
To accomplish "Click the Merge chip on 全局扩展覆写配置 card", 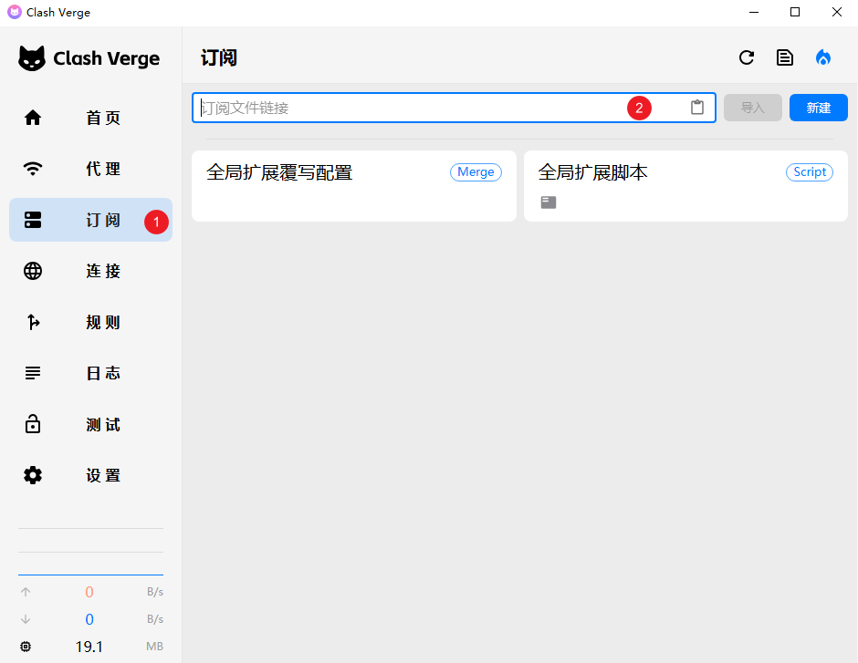I will [476, 171].
